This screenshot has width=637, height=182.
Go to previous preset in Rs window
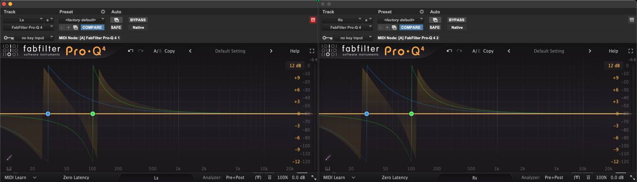click(509, 51)
